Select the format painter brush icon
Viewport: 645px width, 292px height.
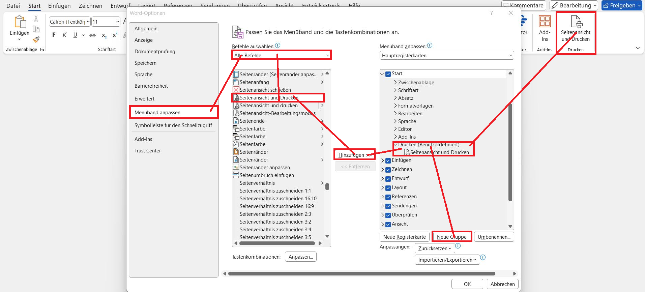[x=36, y=39]
